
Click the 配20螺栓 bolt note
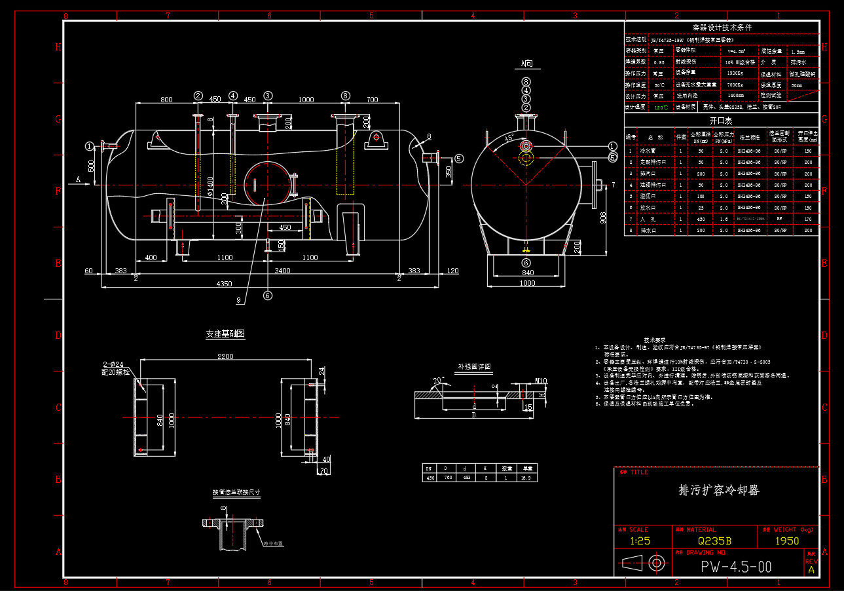coord(115,372)
